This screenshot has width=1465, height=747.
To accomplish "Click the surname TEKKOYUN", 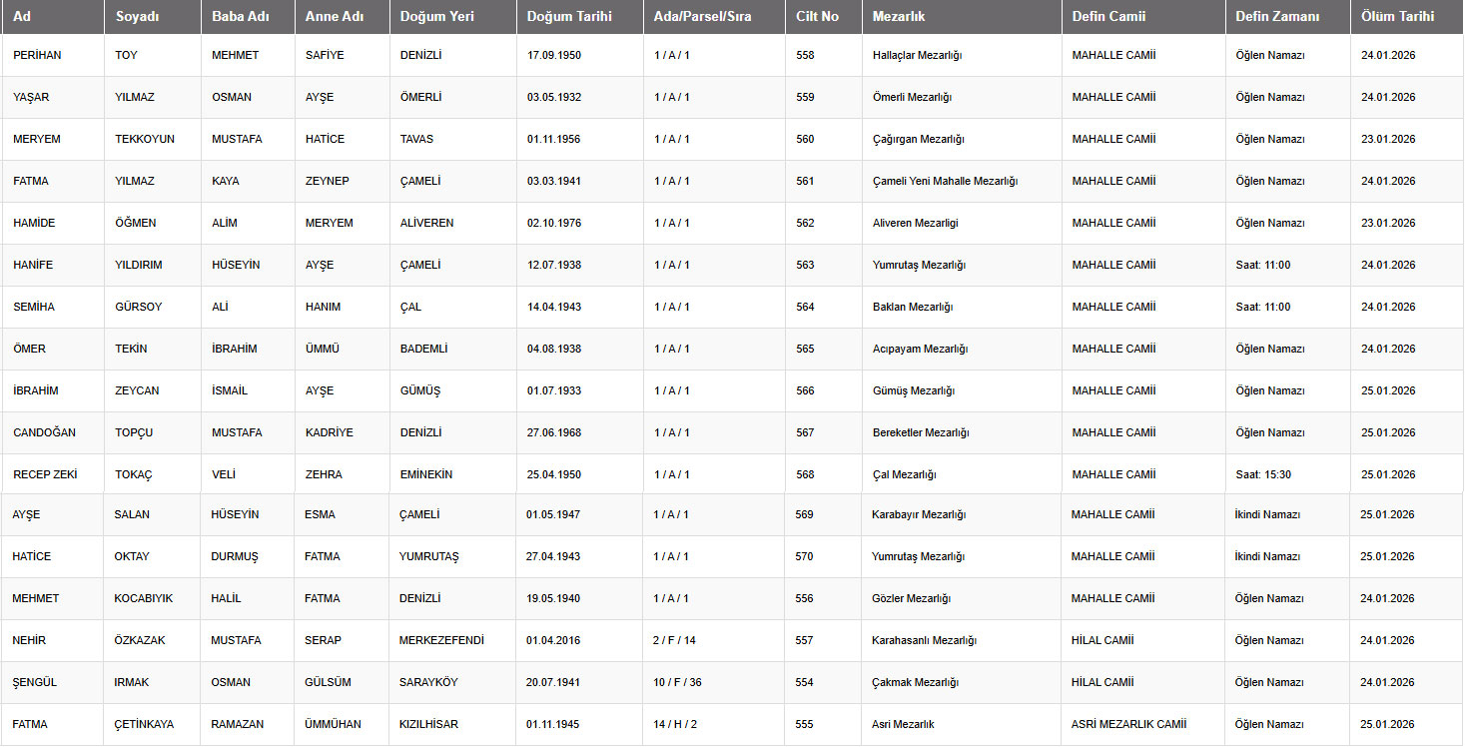I will coord(145,139).
